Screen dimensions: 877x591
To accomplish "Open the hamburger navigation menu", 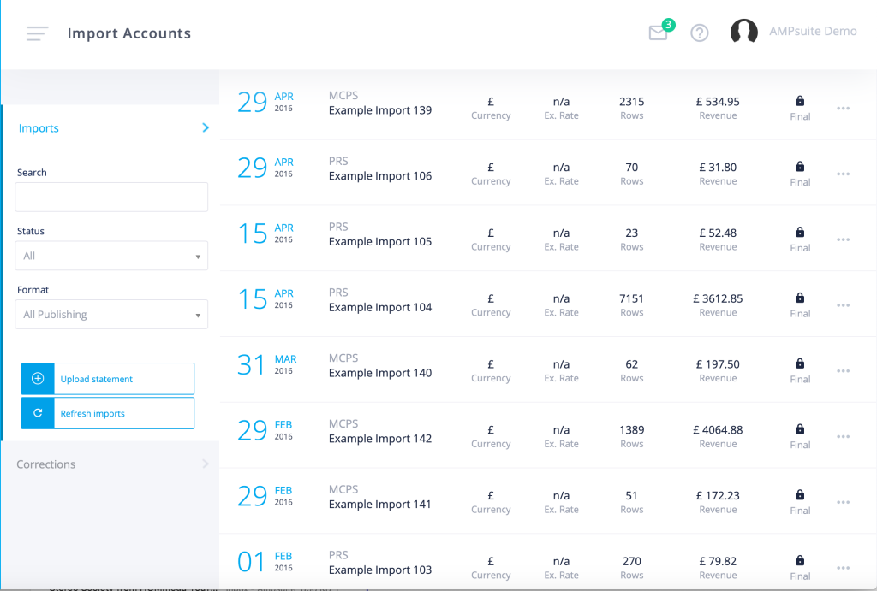I will click(x=37, y=33).
